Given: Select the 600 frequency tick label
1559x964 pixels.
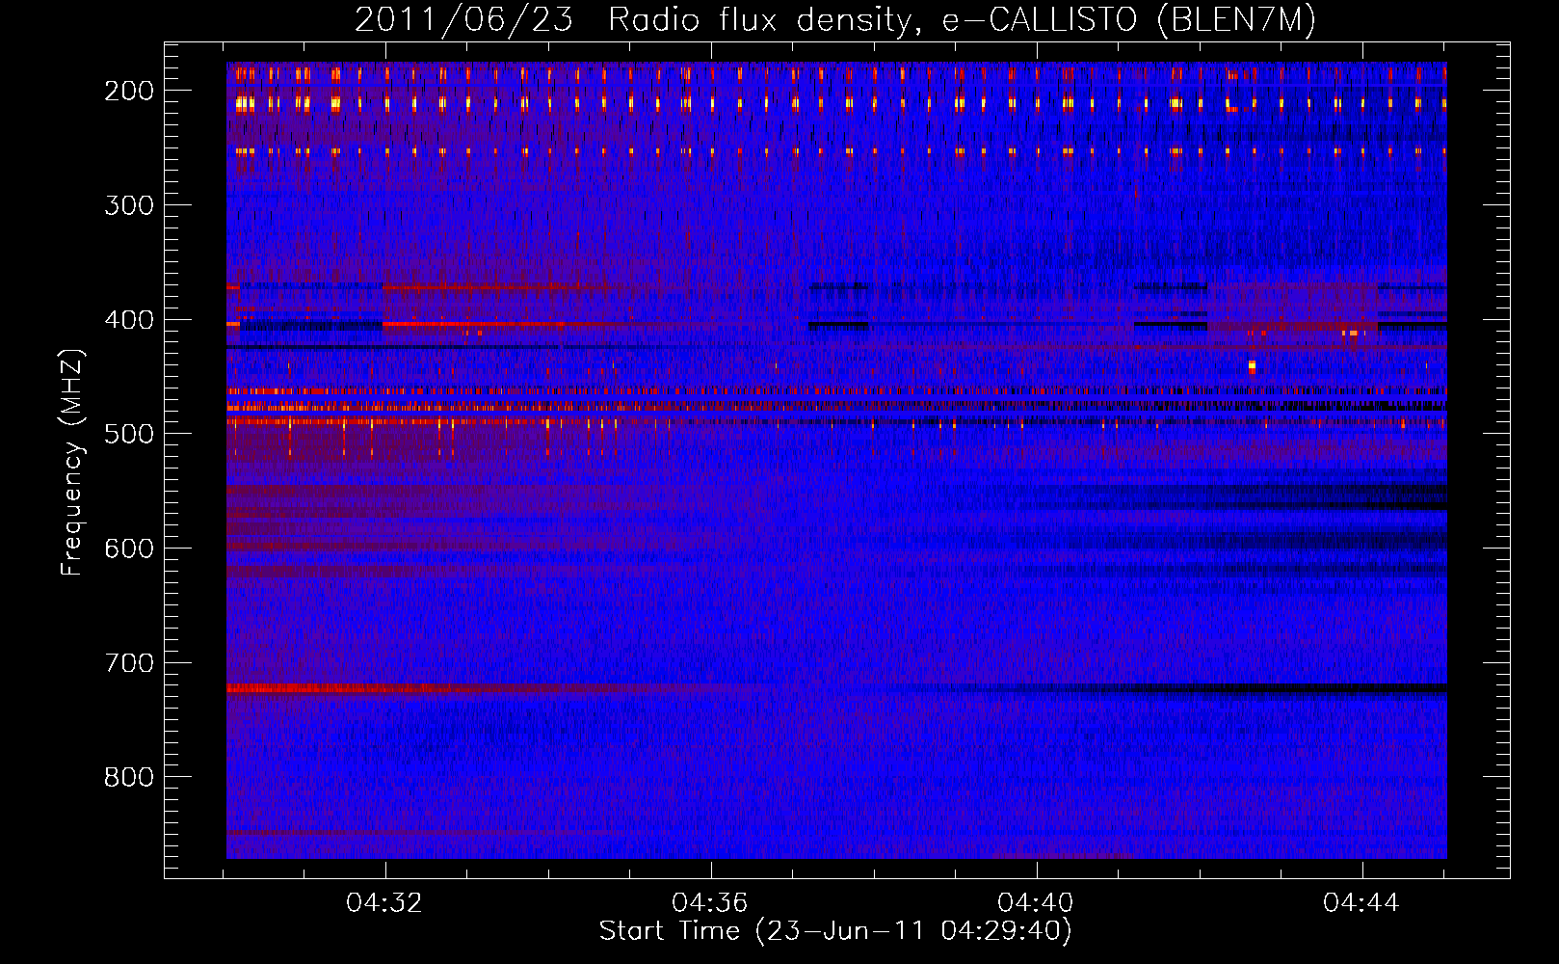Looking at the screenshot, I should pyautogui.click(x=129, y=549).
